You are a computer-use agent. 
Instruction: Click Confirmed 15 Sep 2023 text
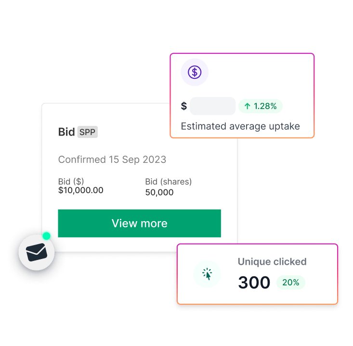(112, 160)
